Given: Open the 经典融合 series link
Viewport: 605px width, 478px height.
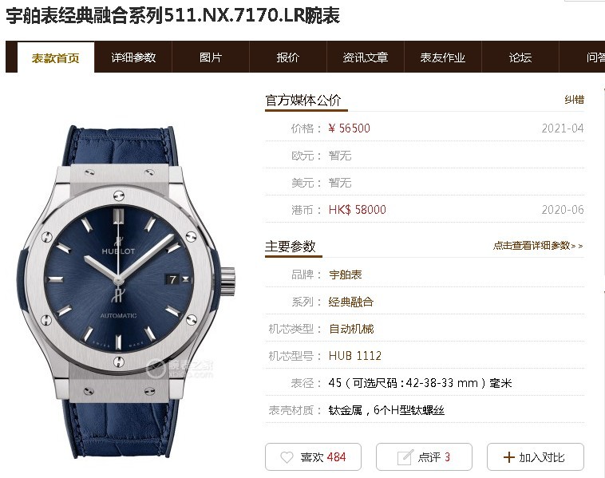Looking at the screenshot, I should click(x=350, y=302).
